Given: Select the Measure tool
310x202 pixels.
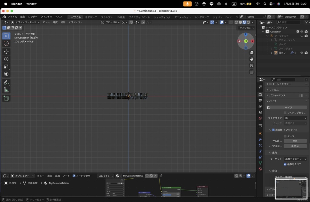Looking at the screenshot, I should [x=6, y=90].
